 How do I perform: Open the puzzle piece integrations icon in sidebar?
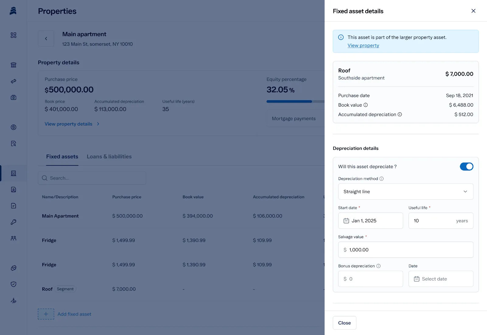(13, 268)
